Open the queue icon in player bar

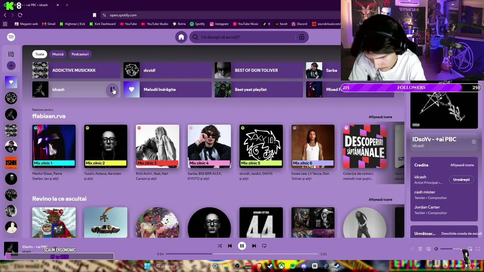[x=420, y=249]
